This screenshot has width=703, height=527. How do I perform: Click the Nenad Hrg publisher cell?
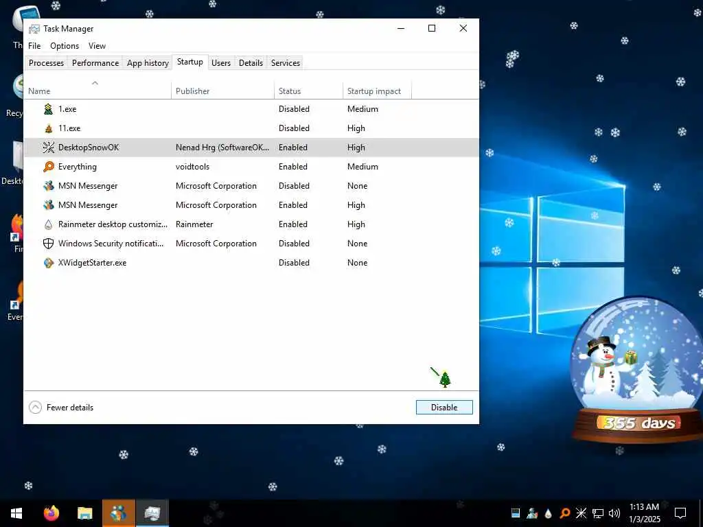pos(222,148)
